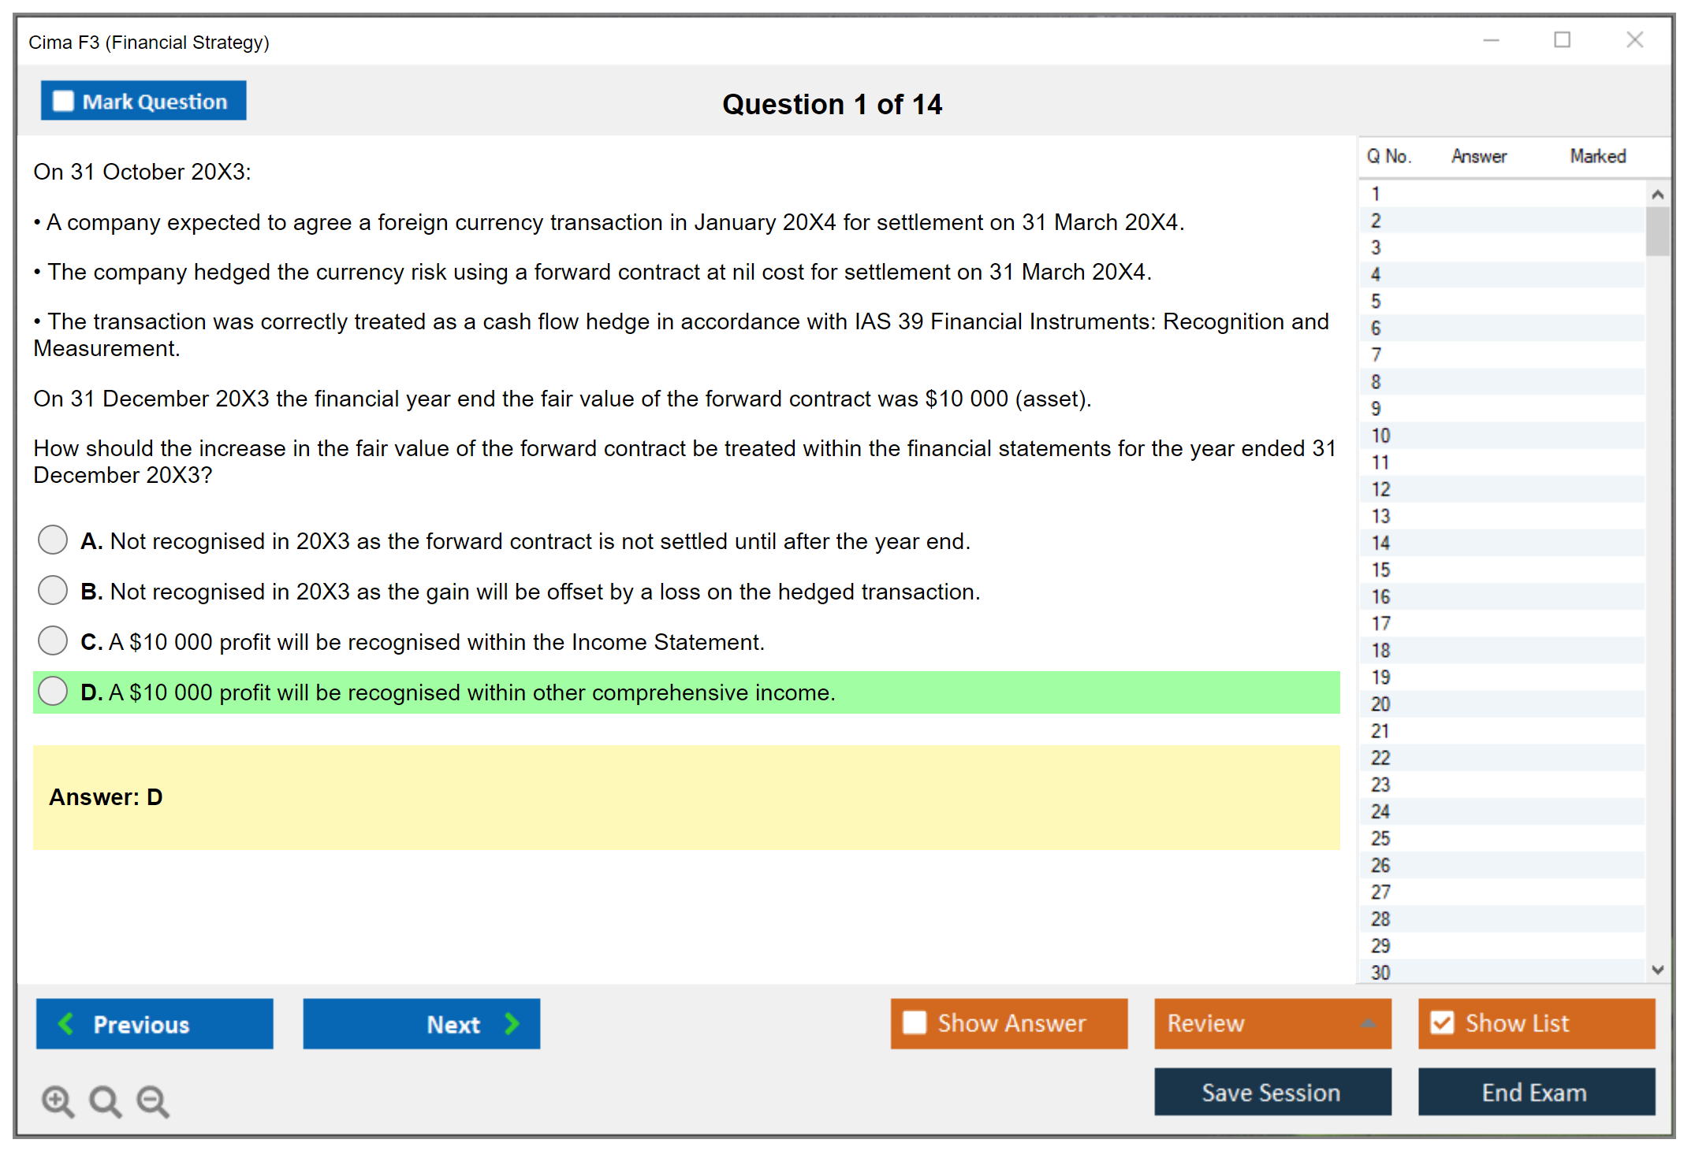Select highlighted option D radio button
The image size is (1695, 1158).
(53, 691)
